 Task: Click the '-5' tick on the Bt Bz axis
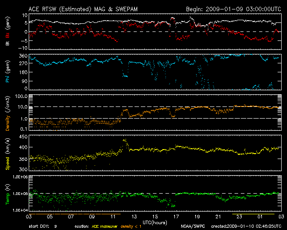click(x=24, y=40)
